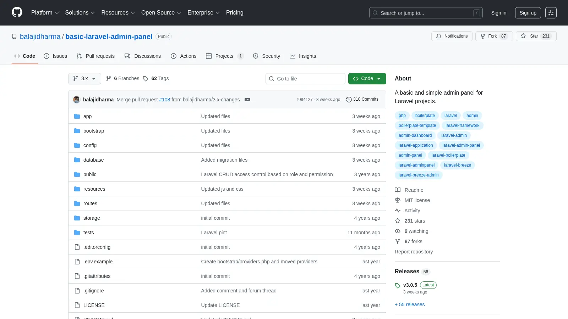Viewport: 568px width, 319px height.
Task: Open basic-laravel-admin-panel repository title
Action: [x=109, y=37]
